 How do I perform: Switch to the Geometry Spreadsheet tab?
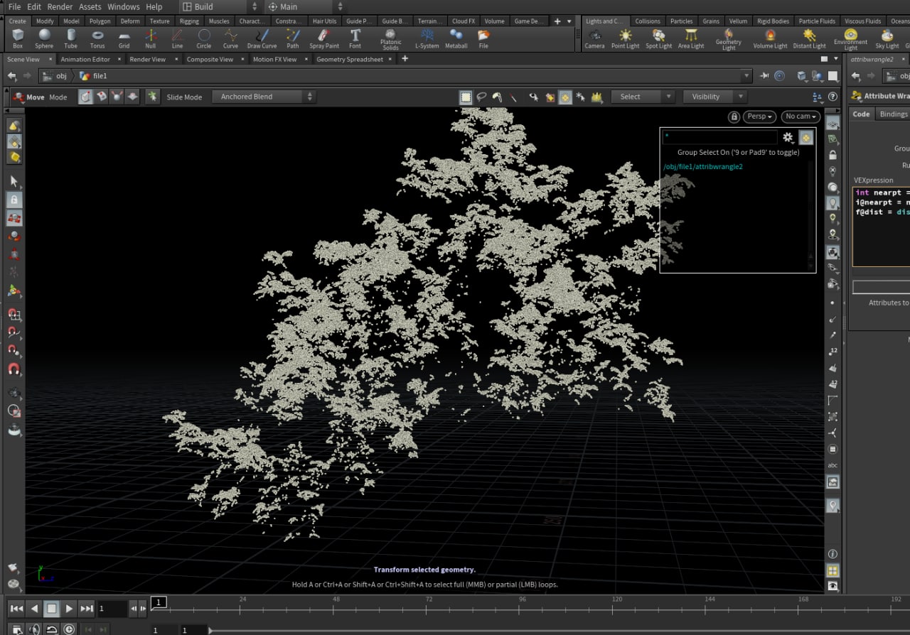coord(350,59)
